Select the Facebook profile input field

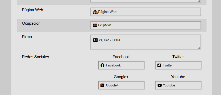(121, 65)
